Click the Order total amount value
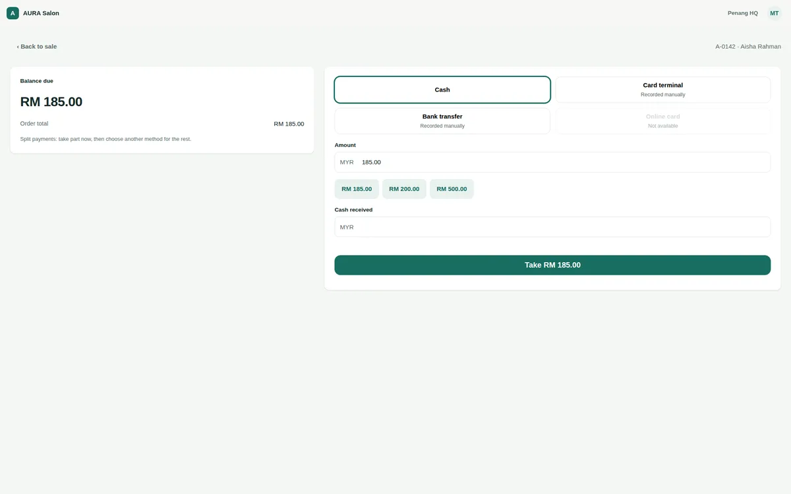Screen dimensions: 791x494 289,124
